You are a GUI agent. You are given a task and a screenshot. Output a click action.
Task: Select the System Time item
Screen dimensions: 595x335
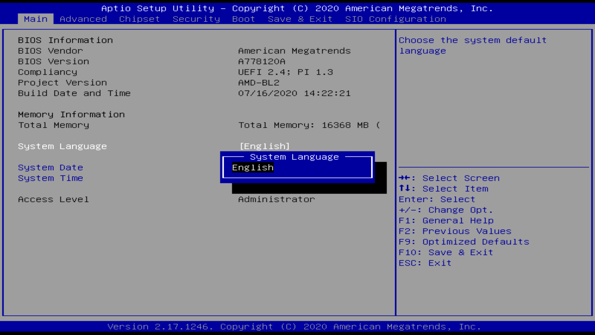point(51,178)
